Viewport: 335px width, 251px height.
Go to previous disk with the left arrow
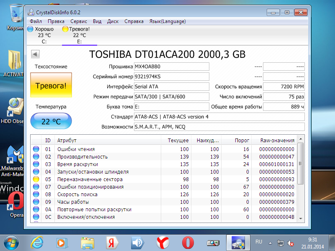click(35, 54)
